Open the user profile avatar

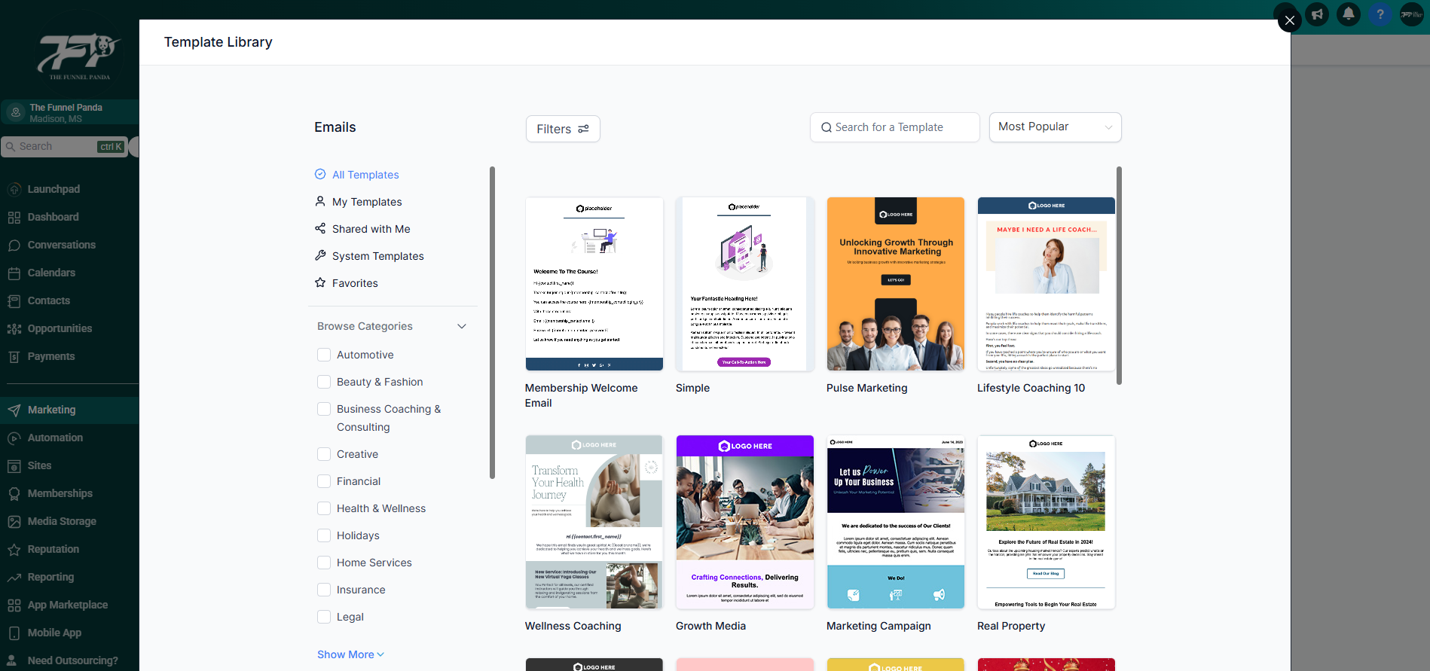pos(1412,14)
